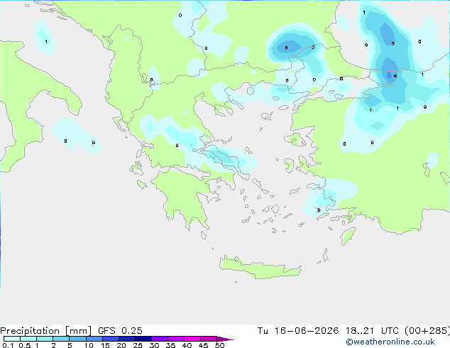450x348 pixels.
Task: Click the '18..21 UTC' time label
Action: [372, 331]
